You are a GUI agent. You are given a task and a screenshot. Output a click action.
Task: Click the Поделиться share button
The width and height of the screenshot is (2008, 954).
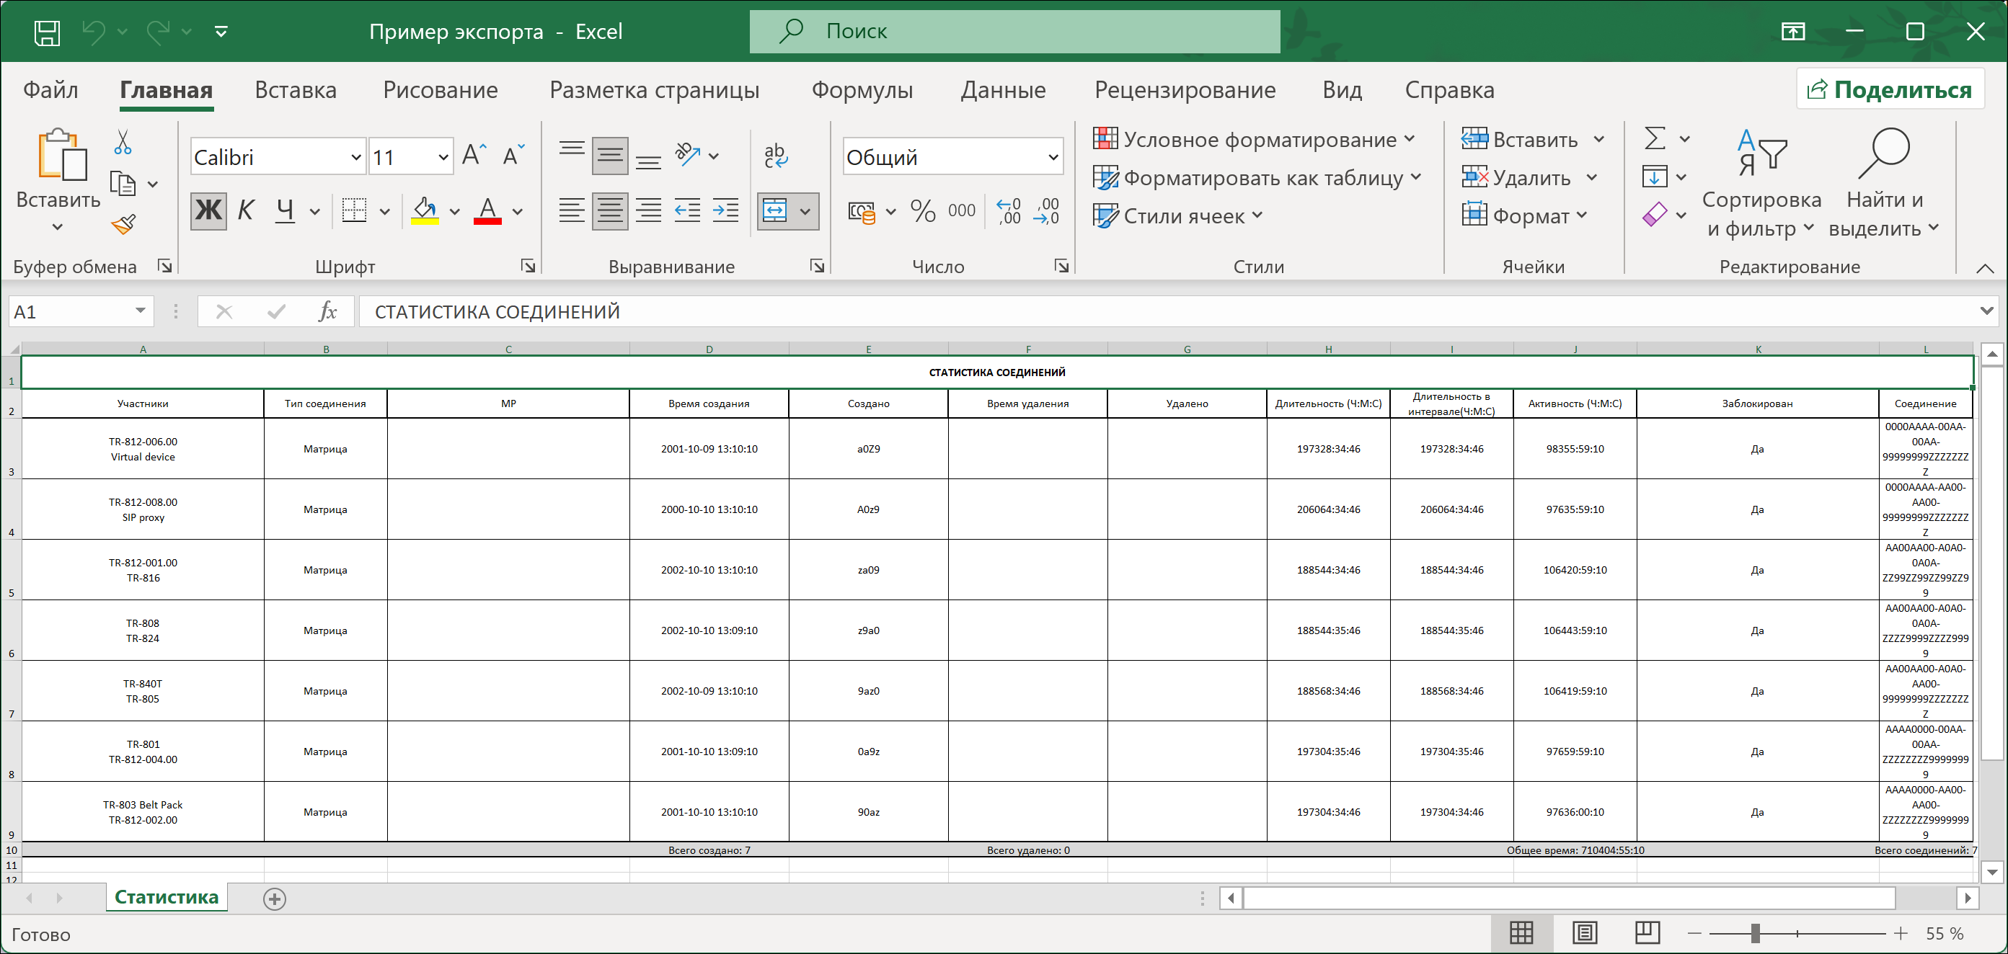pyautogui.click(x=1890, y=89)
